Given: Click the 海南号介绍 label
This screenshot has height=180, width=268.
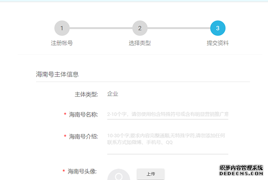Looking at the screenshot, I should click(84, 136).
